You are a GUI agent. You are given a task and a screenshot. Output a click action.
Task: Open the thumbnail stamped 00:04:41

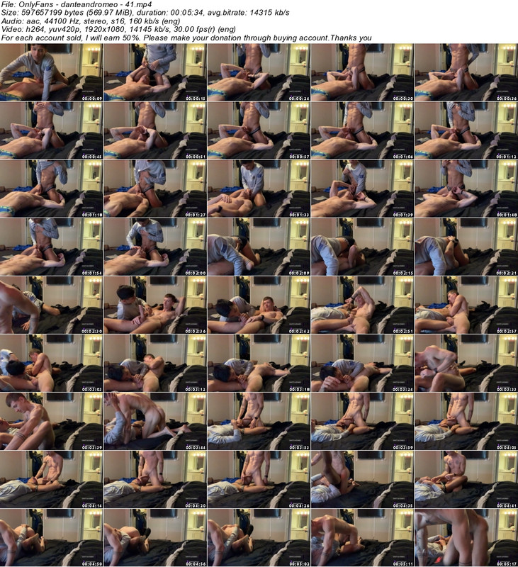coord(466,478)
